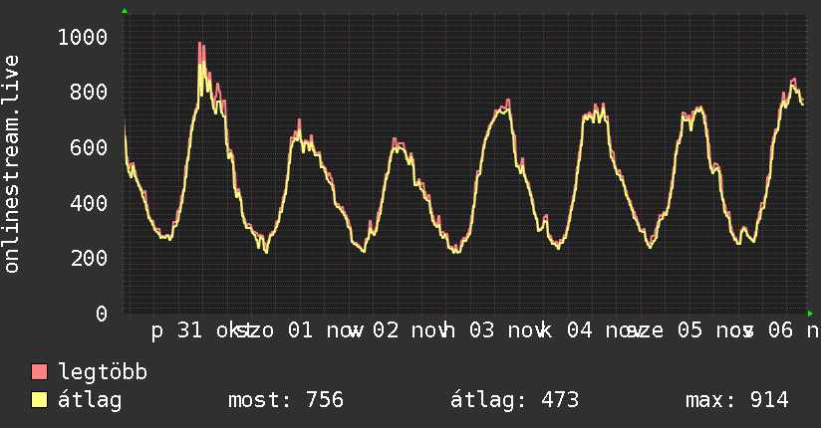Click the y-axis label 1000
Viewport: 821px width, 428px height.
coord(83,37)
